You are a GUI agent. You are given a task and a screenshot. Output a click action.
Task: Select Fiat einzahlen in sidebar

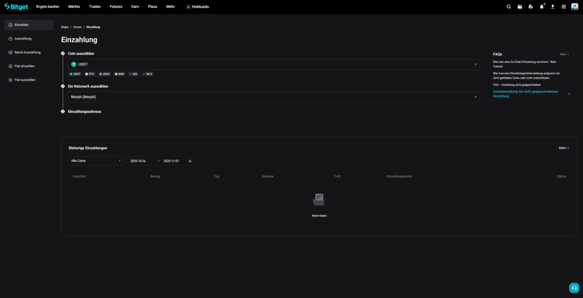coord(24,66)
